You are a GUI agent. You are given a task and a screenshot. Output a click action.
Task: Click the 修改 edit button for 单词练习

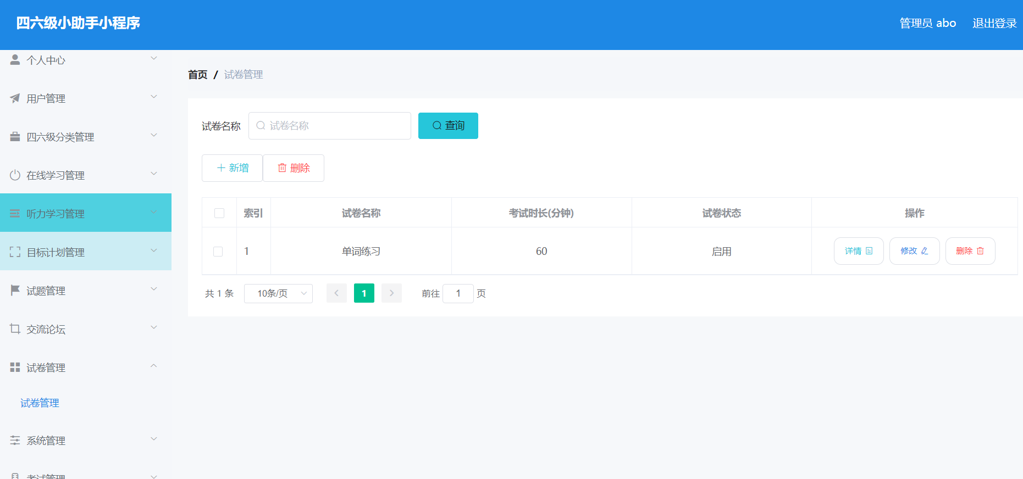(x=914, y=251)
